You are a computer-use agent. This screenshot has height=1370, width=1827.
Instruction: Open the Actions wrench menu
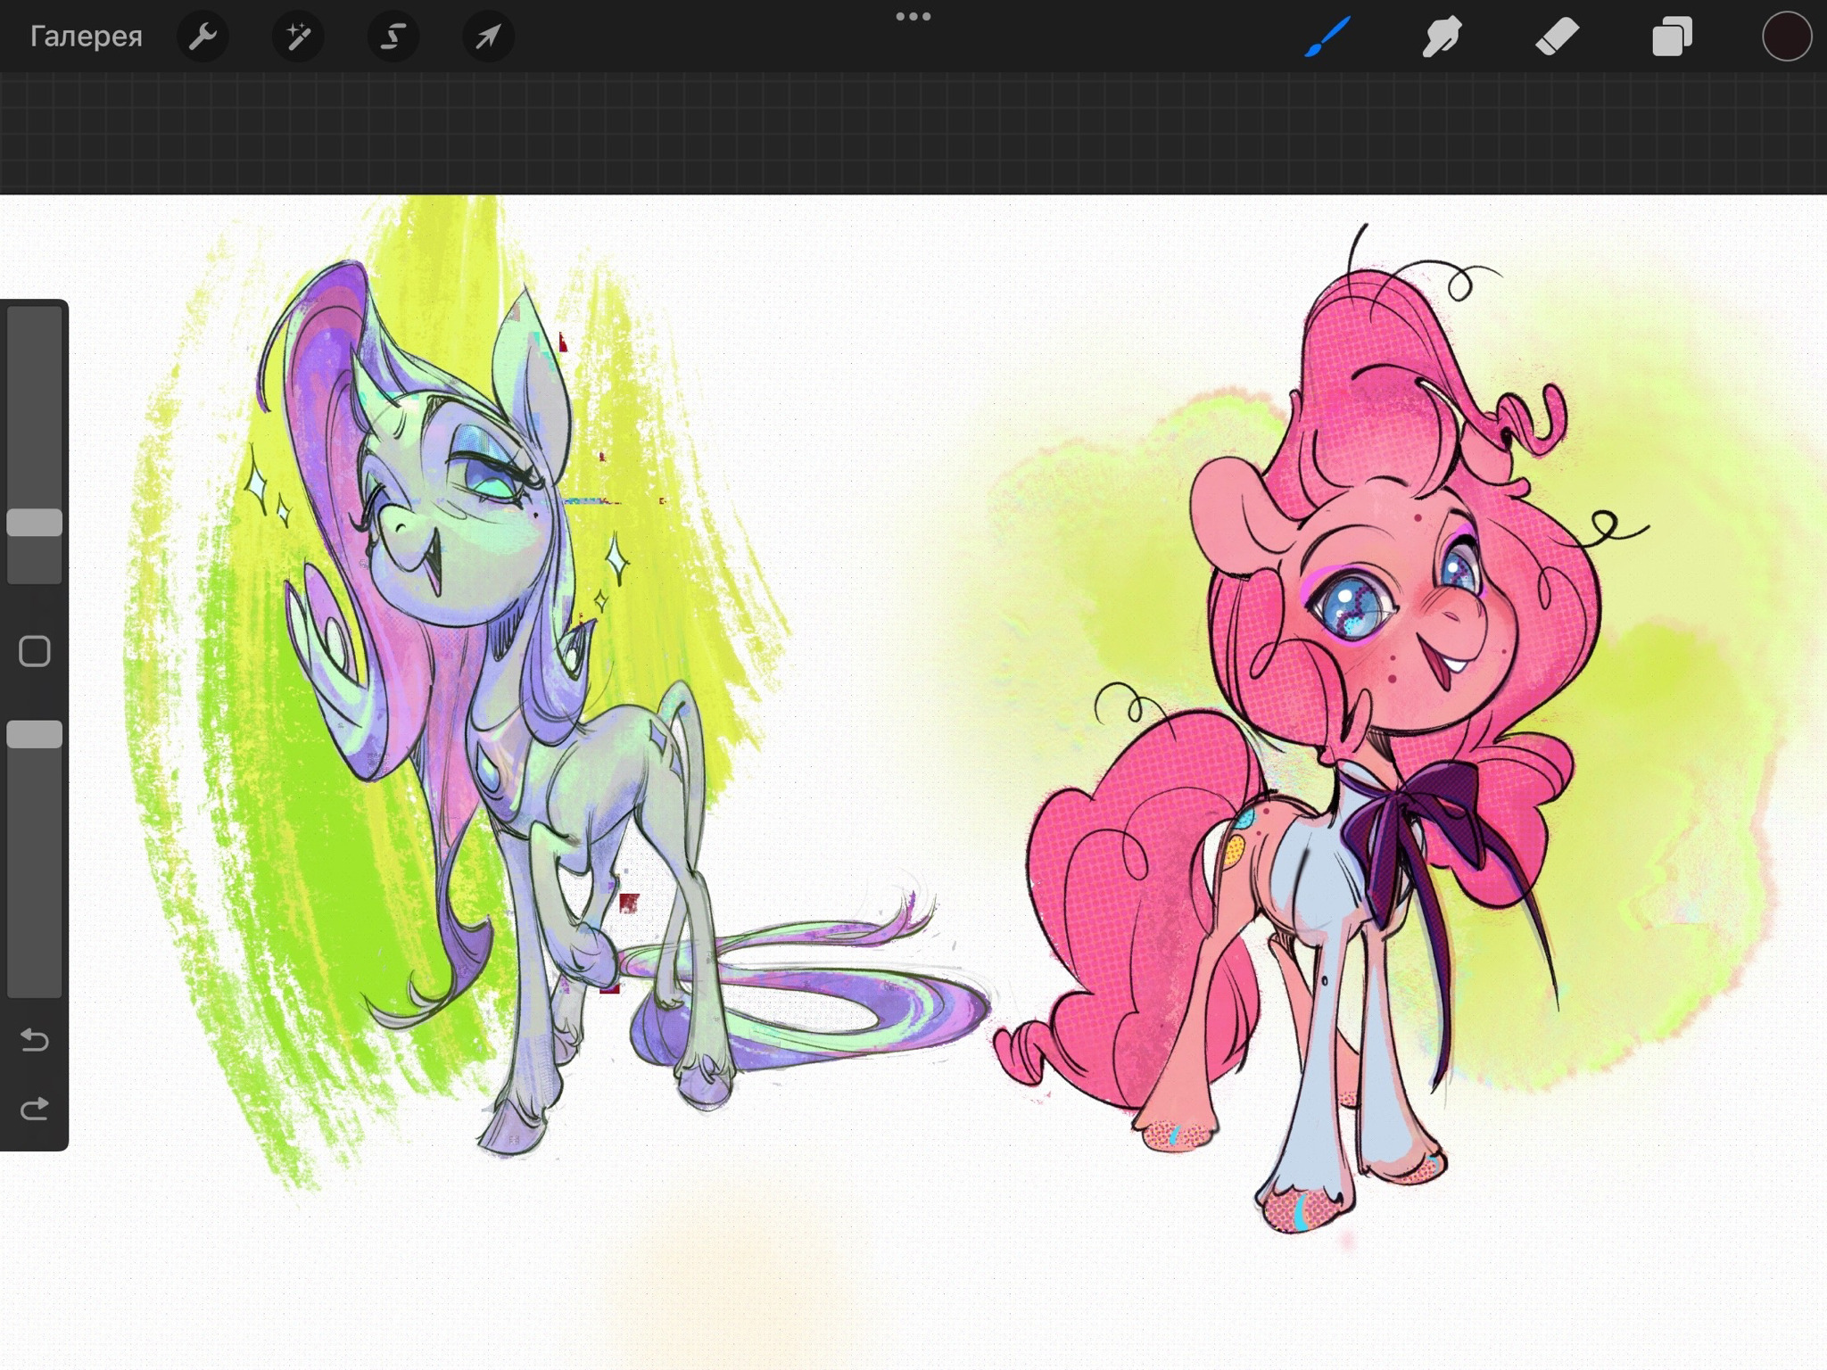[203, 37]
